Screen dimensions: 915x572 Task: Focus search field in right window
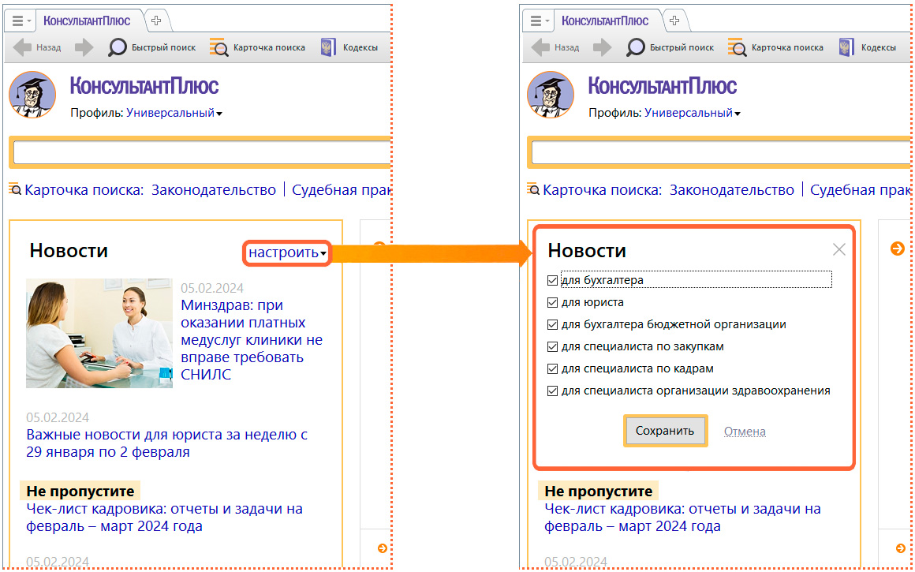pyautogui.click(x=719, y=154)
